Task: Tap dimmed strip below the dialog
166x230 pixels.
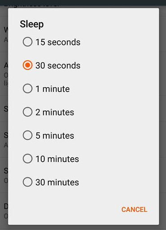Action: tap(83, 227)
